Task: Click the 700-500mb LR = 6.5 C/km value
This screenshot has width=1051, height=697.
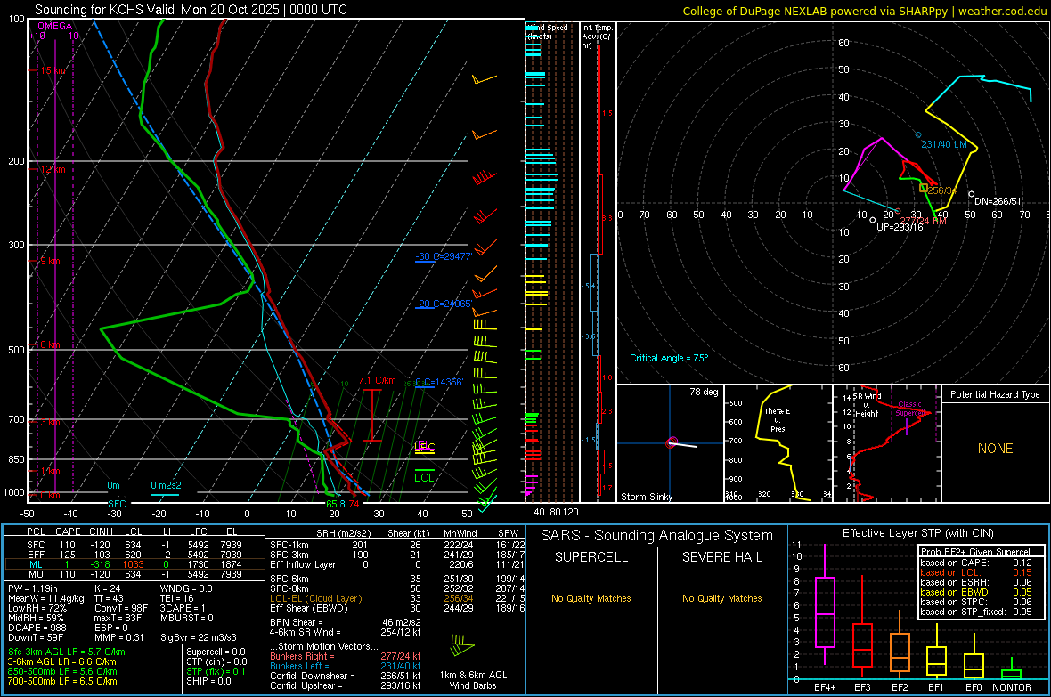Action: pyautogui.click(x=62, y=681)
